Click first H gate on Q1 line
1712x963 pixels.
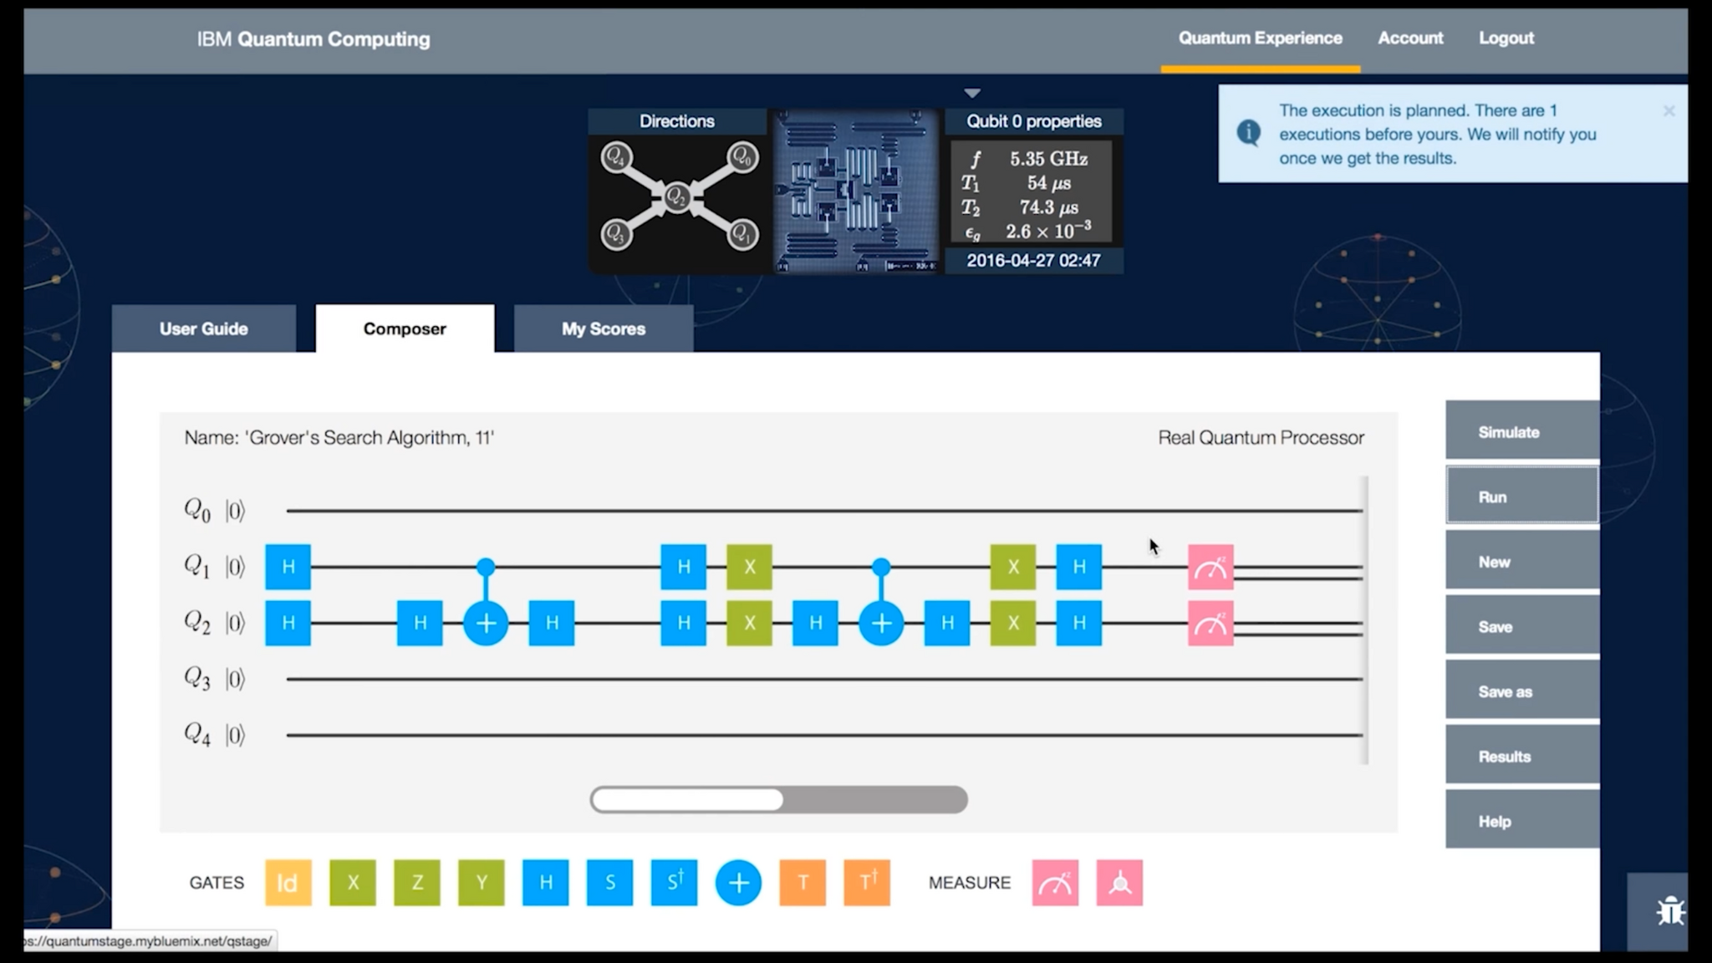point(288,567)
